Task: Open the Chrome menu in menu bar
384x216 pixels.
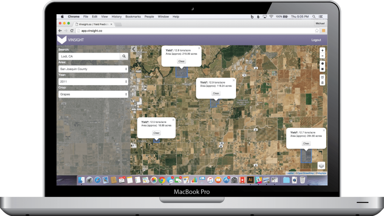Action: [73, 17]
